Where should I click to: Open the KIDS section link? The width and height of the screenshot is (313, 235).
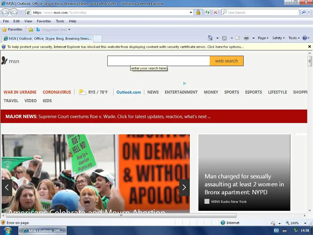pos(47,101)
